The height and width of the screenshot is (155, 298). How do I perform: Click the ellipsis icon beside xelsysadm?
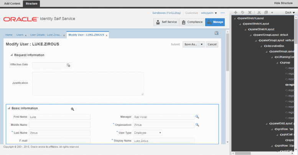pos(222,13)
